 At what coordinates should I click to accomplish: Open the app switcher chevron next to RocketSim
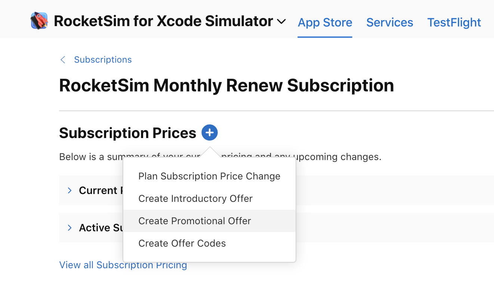point(281,22)
